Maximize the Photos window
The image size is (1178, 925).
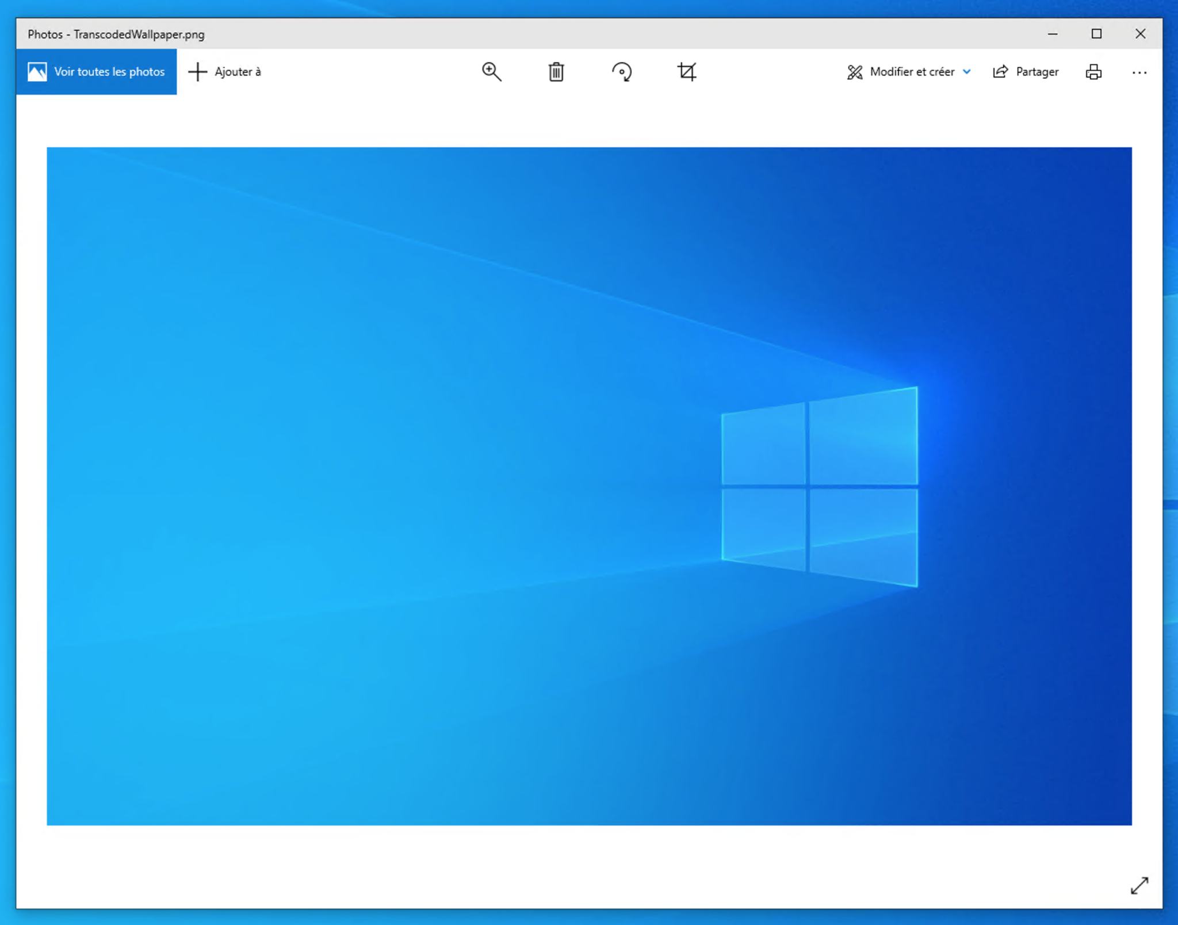pos(1096,34)
